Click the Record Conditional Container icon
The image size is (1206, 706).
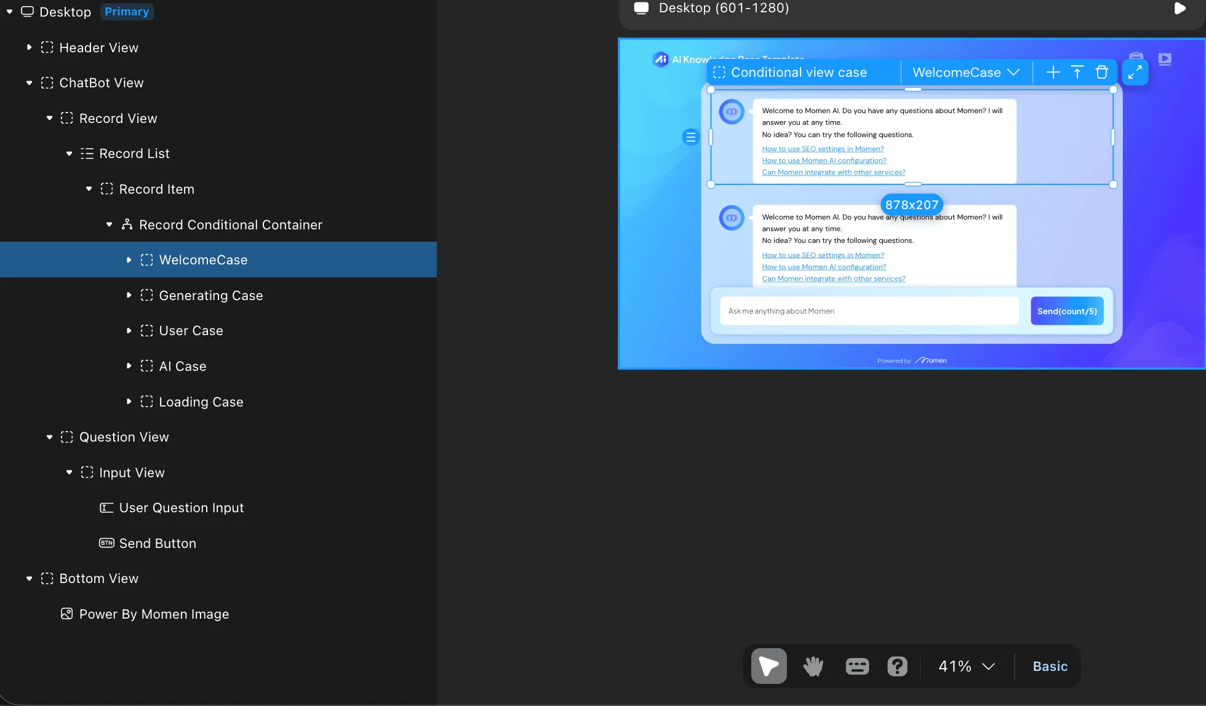coord(127,224)
